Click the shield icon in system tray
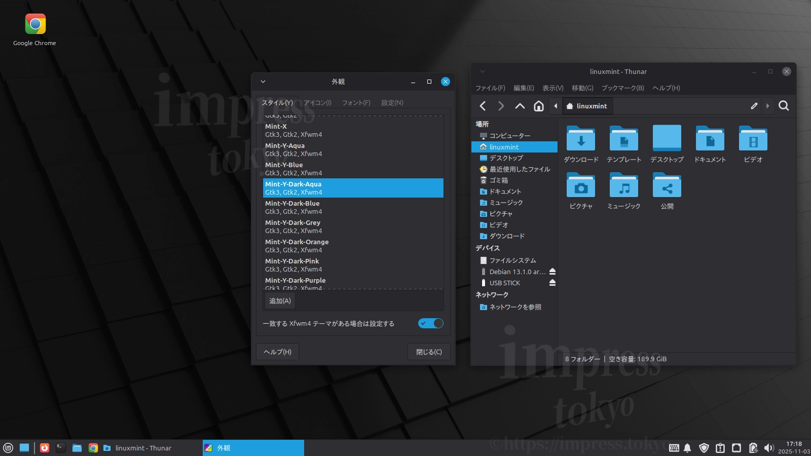The image size is (811, 456). [x=704, y=448]
